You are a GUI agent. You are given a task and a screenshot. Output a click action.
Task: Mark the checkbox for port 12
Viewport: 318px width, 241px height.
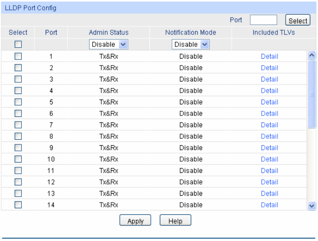click(18, 182)
